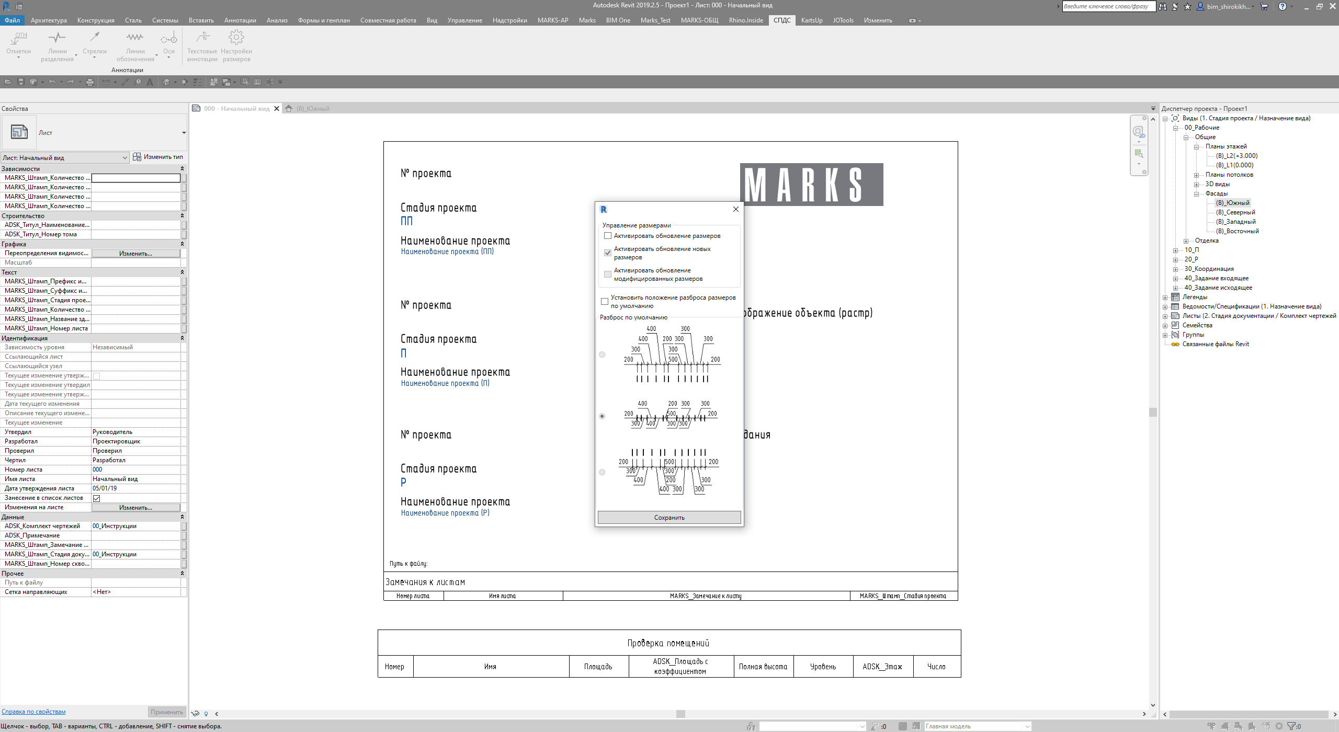This screenshot has width=1339, height=732.
Task: Click the Redo arrow icon
Action: [x=71, y=82]
